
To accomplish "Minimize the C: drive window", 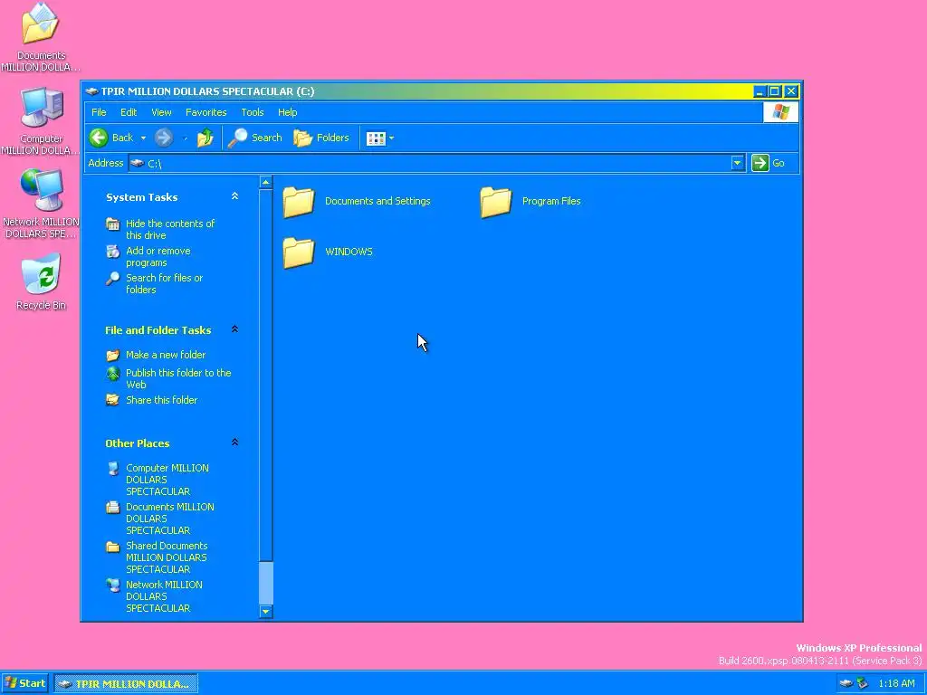I will point(760,91).
